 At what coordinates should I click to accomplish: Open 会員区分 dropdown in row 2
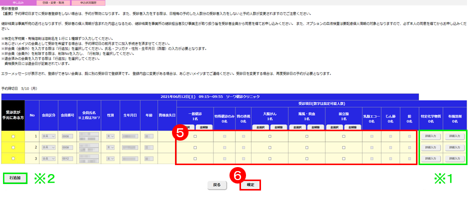coord(48,148)
